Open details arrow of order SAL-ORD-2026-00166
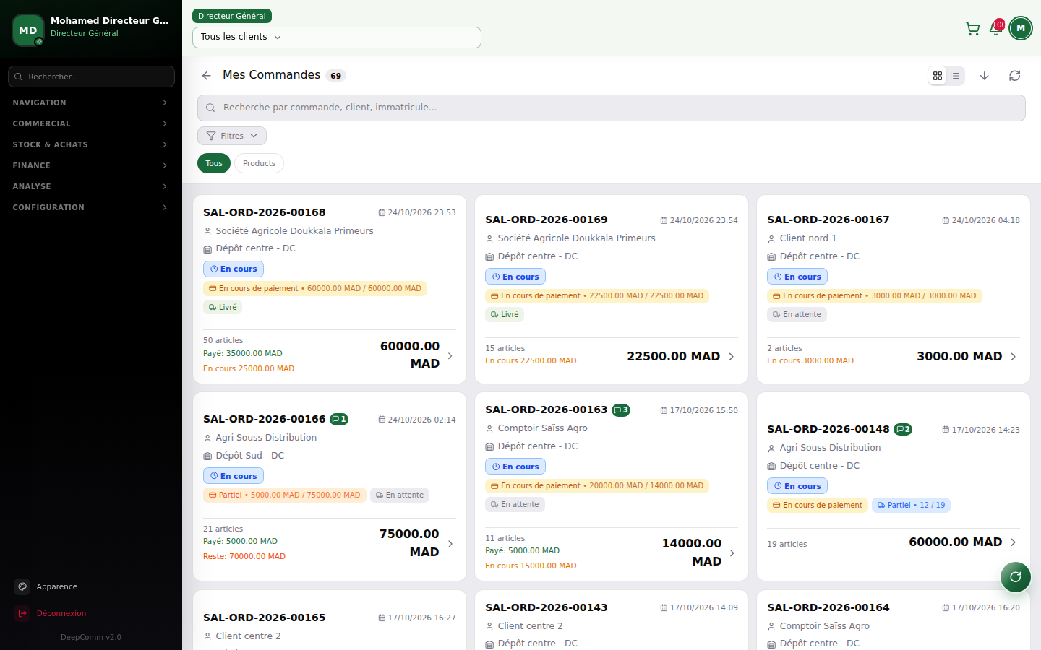Viewport: 1041px width, 650px height. [x=450, y=543]
